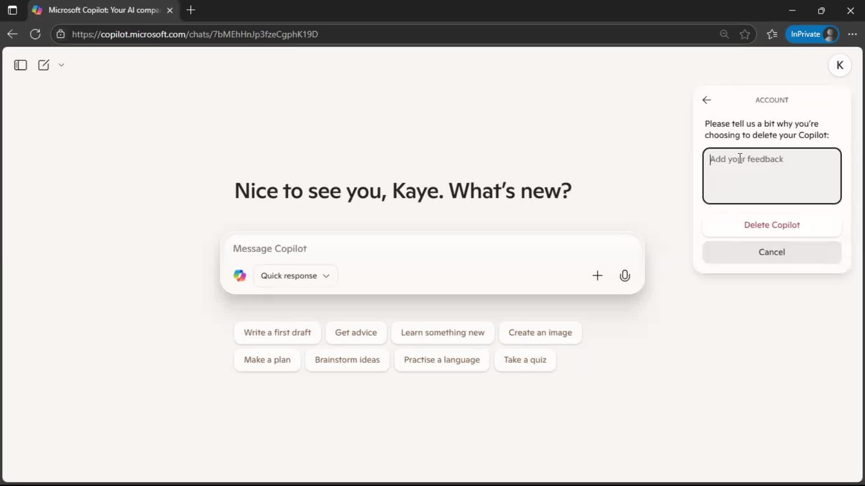Viewport: 865px width, 486px height.
Task: Select the Microsoft Copilot browser tab
Action: tap(104, 10)
